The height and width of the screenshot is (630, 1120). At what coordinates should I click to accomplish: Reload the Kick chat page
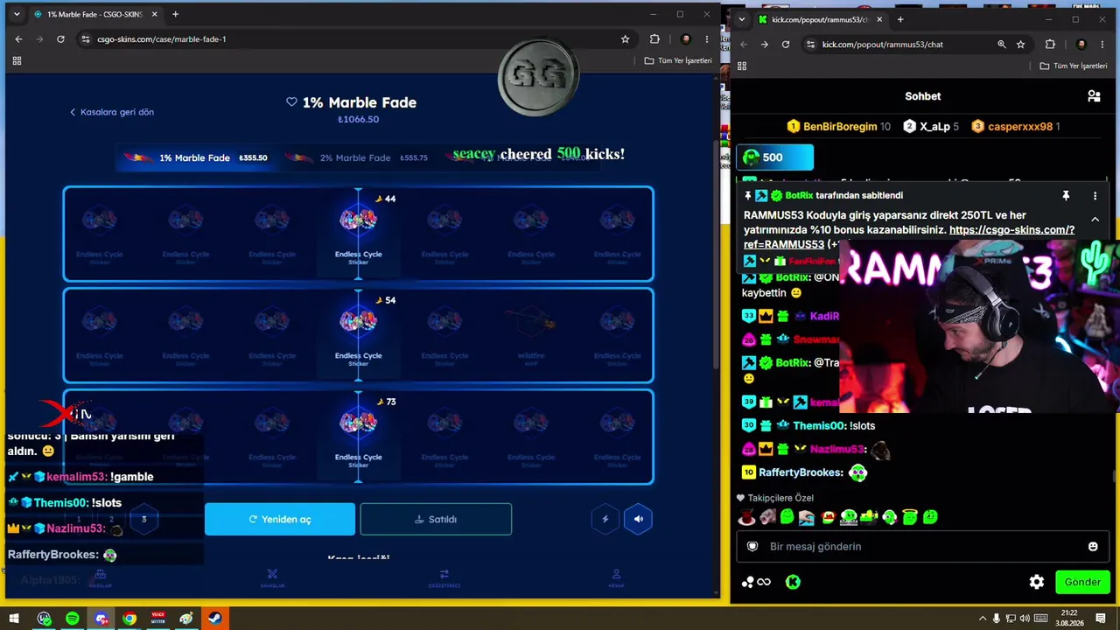tap(786, 44)
